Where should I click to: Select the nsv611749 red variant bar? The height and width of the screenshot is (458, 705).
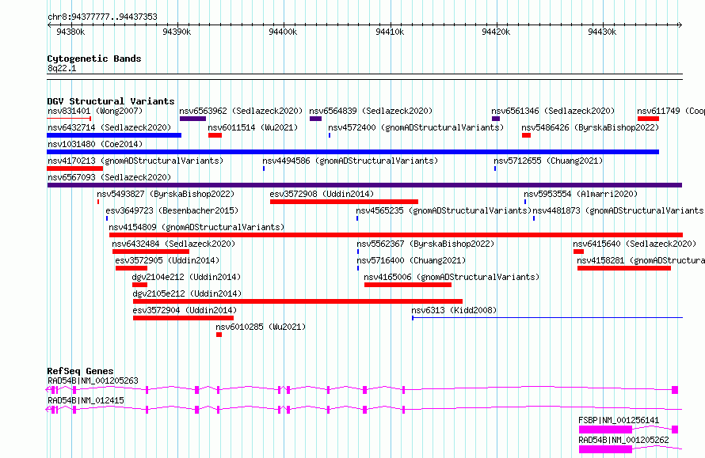[x=648, y=119]
